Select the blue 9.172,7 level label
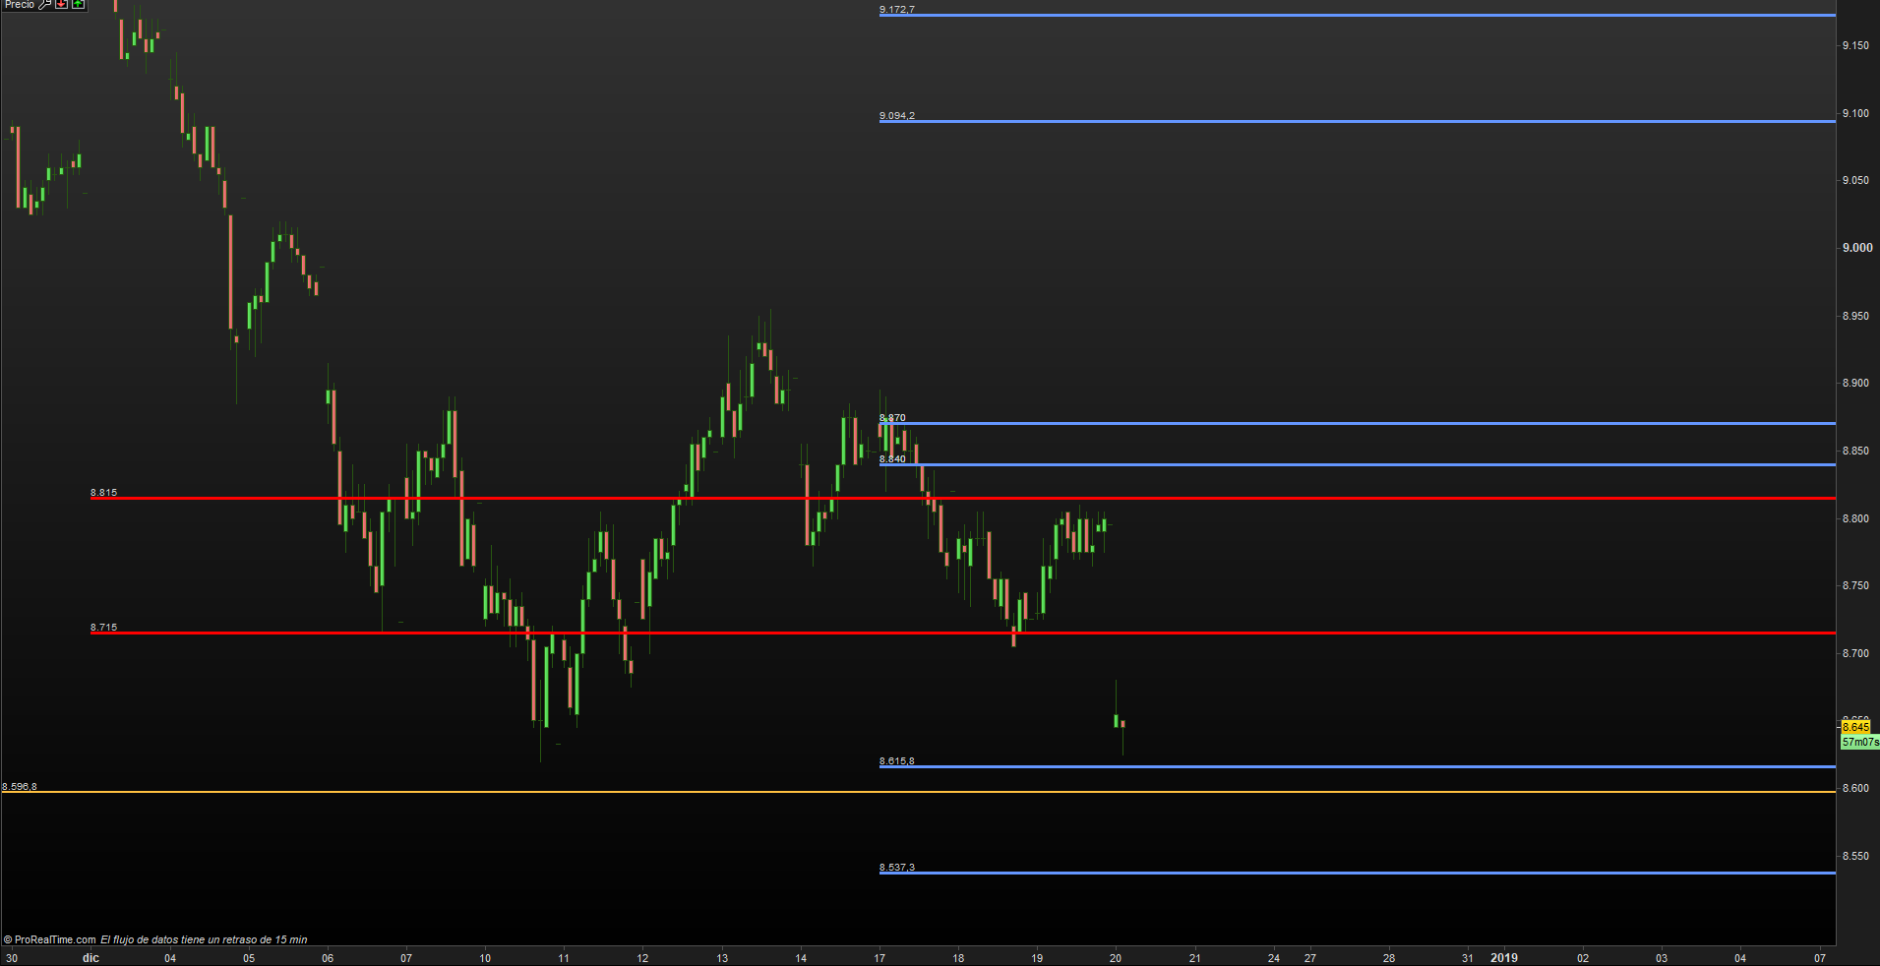Viewport: 1880px width, 966px height. click(x=896, y=10)
